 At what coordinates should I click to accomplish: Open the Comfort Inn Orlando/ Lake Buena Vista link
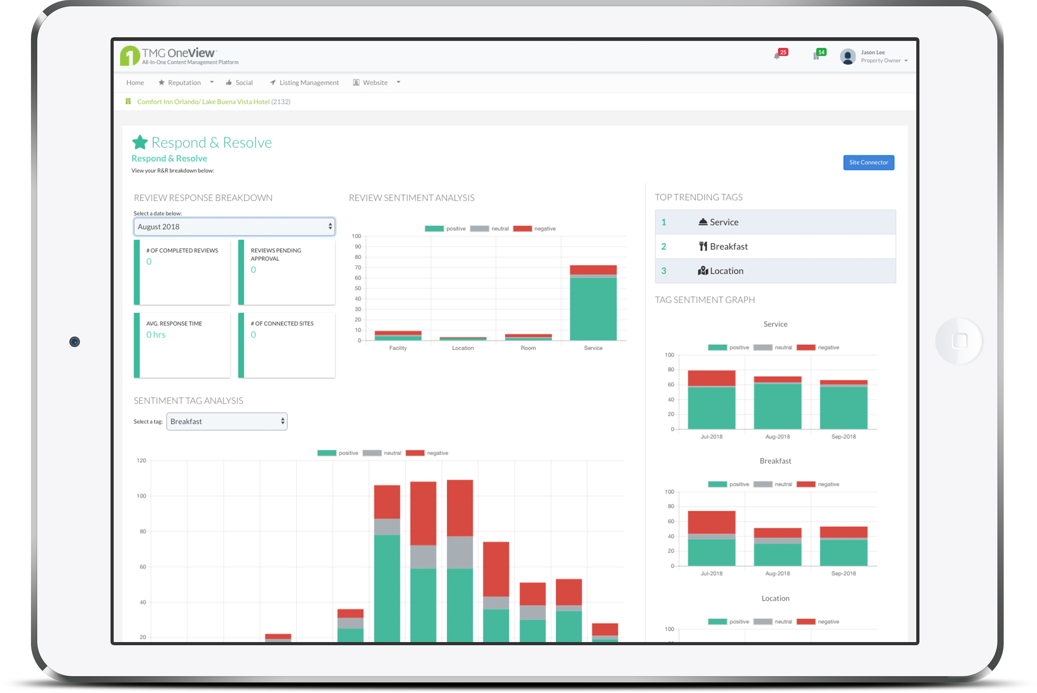click(x=203, y=101)
